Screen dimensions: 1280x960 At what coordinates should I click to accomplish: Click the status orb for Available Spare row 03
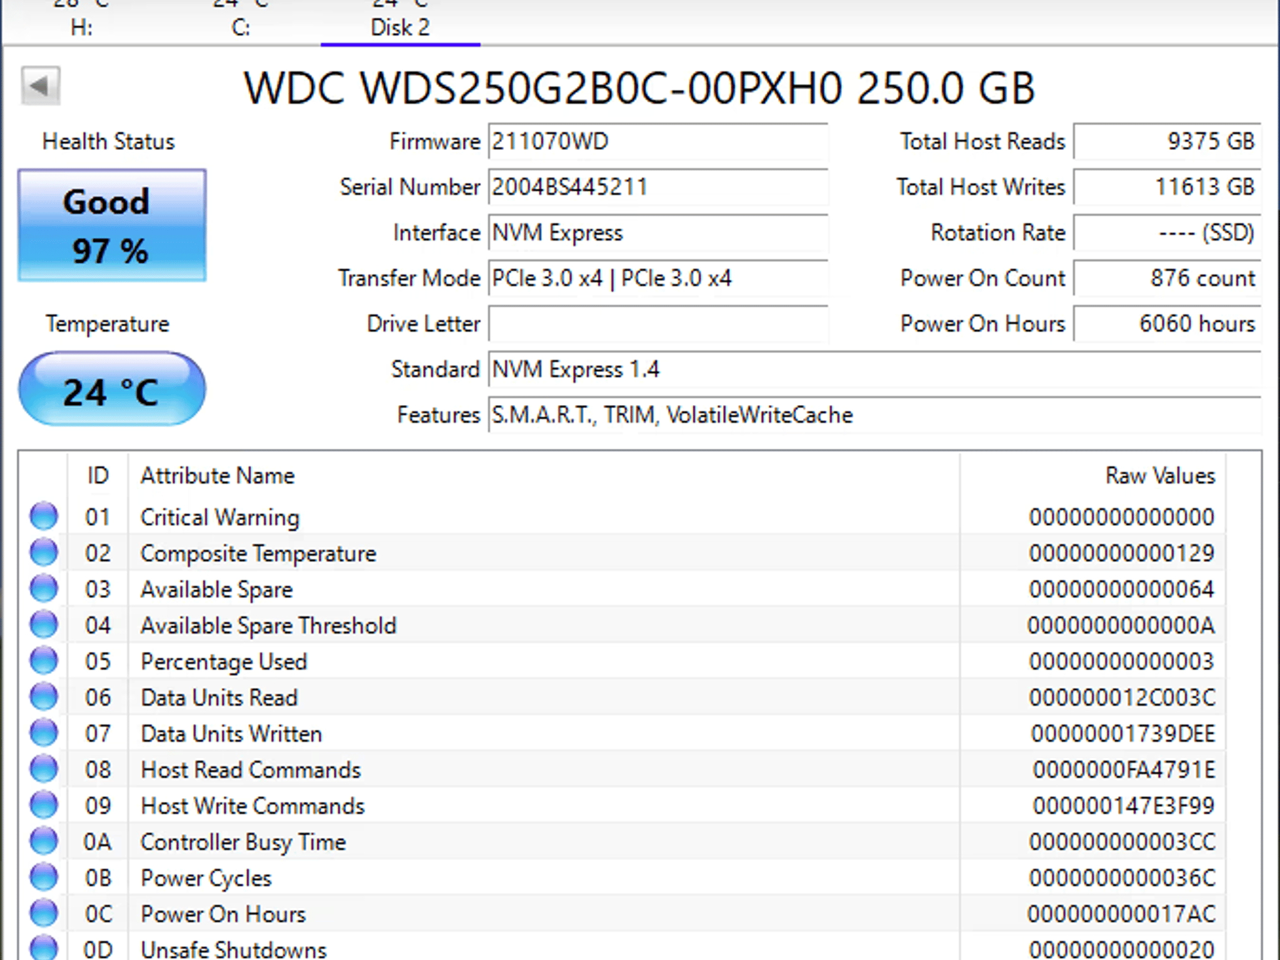point(44,589)
